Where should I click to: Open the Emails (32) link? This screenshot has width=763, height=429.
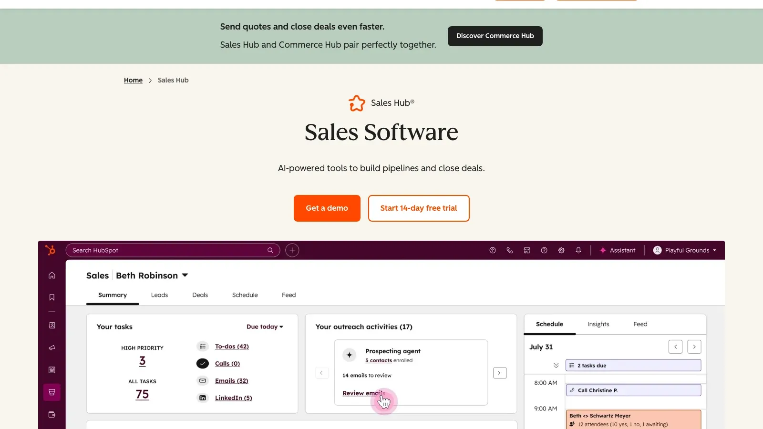[x=232, y=381]
